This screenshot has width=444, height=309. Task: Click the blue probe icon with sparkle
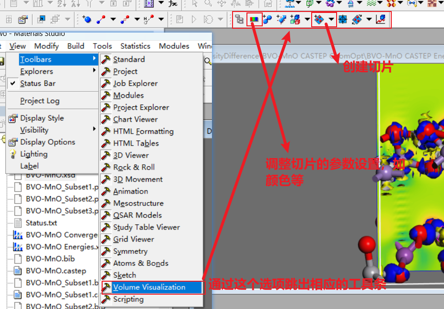click(281, 19)
